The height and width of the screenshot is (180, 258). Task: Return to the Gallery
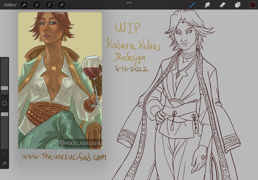[x=10, y=5]
